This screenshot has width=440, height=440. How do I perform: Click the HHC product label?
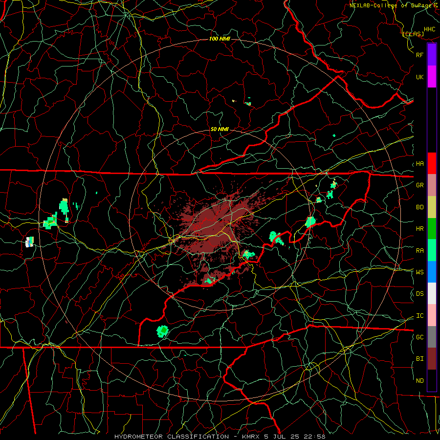(x=430, y=29)
